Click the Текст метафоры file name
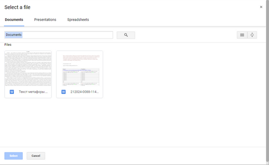This screenshot has height=165, width=269. click(33, 92)
